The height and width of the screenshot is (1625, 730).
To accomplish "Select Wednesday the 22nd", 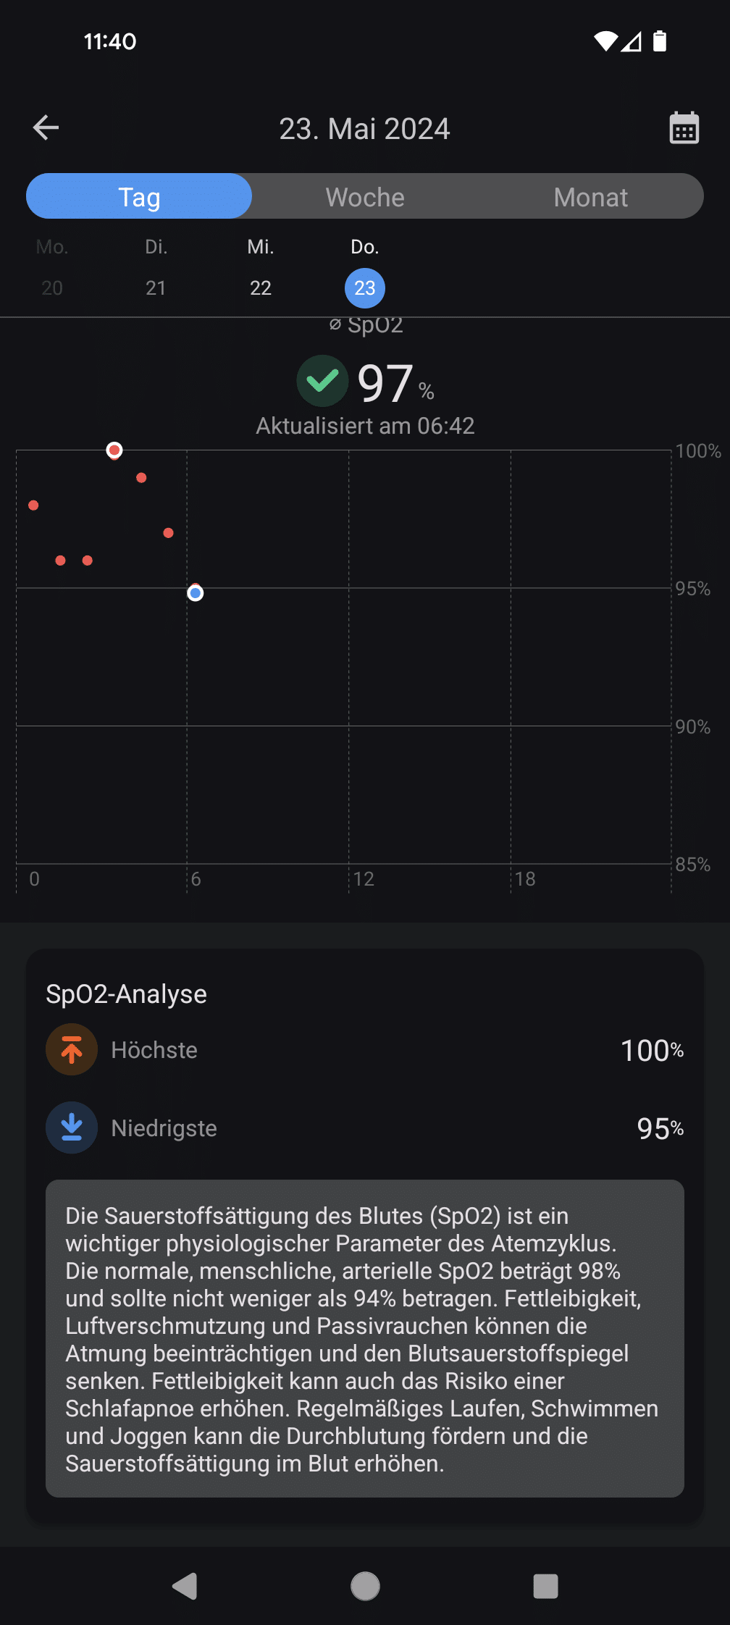I will [x=261, y=268].
